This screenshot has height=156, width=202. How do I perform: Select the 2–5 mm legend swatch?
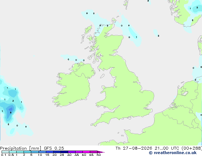click(27, 152)
